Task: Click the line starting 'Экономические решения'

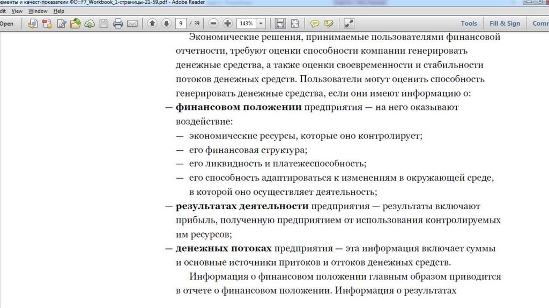Action: pyautogui.click(x=345, y=37)
